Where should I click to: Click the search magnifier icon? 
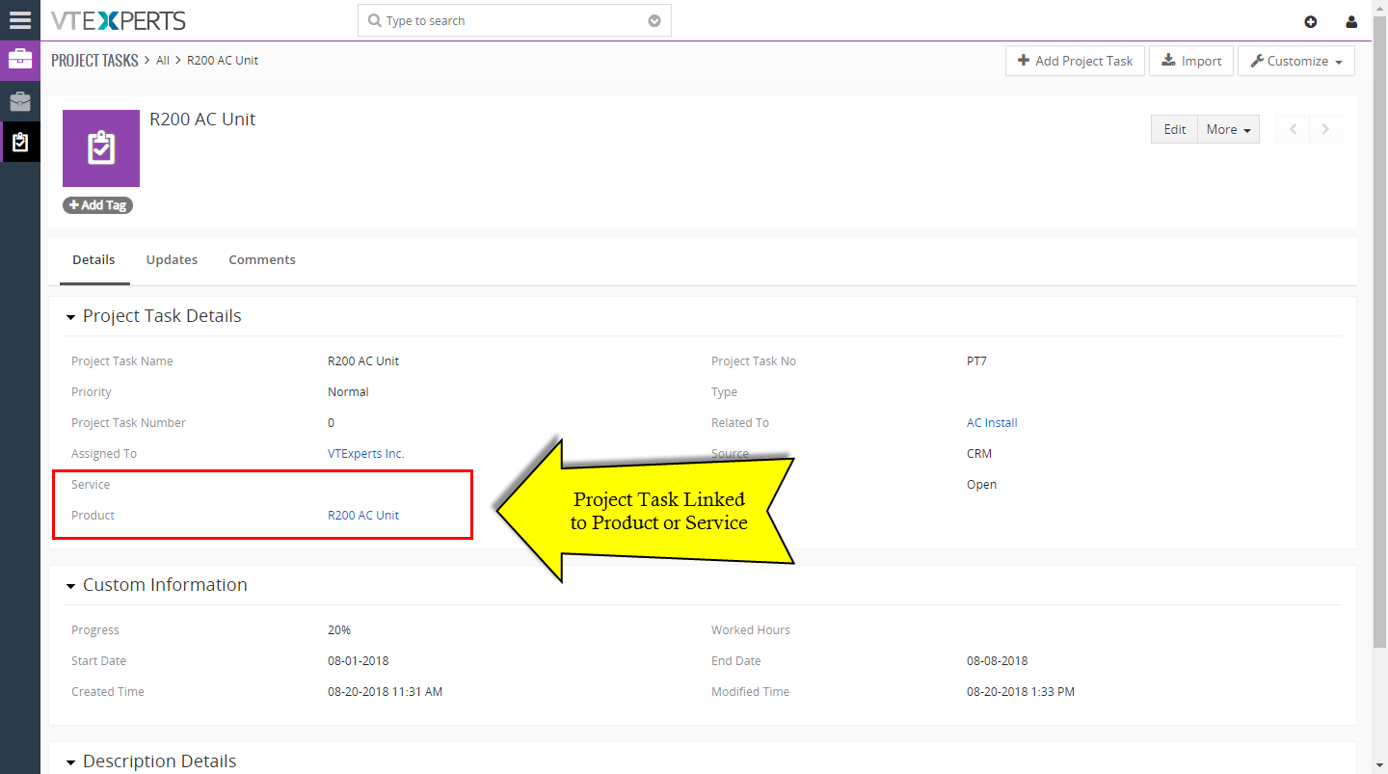[375, 21]
